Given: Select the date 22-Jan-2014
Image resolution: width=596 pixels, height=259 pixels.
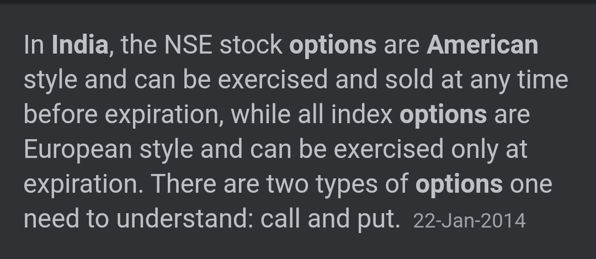Looking at the screenshot, I should pos(470,221).
